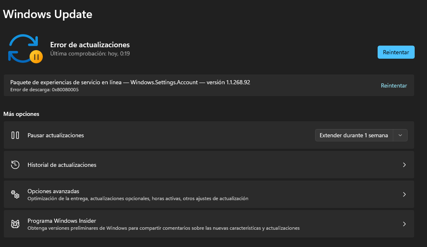
Task: Click Última comprobación: hoy, 0:19 text
Action: click(90, 53)
